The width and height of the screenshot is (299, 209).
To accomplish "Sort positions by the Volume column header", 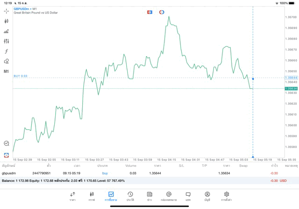I will coord(131,166).
